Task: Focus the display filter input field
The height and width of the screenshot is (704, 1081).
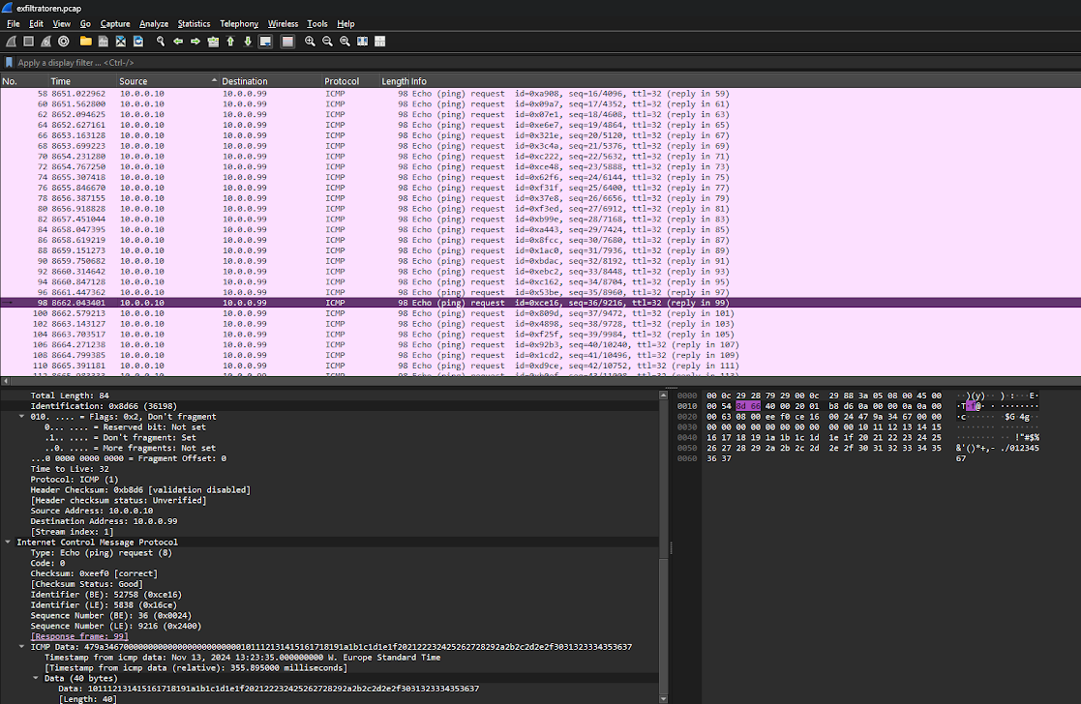Action: tap(545, 63)
